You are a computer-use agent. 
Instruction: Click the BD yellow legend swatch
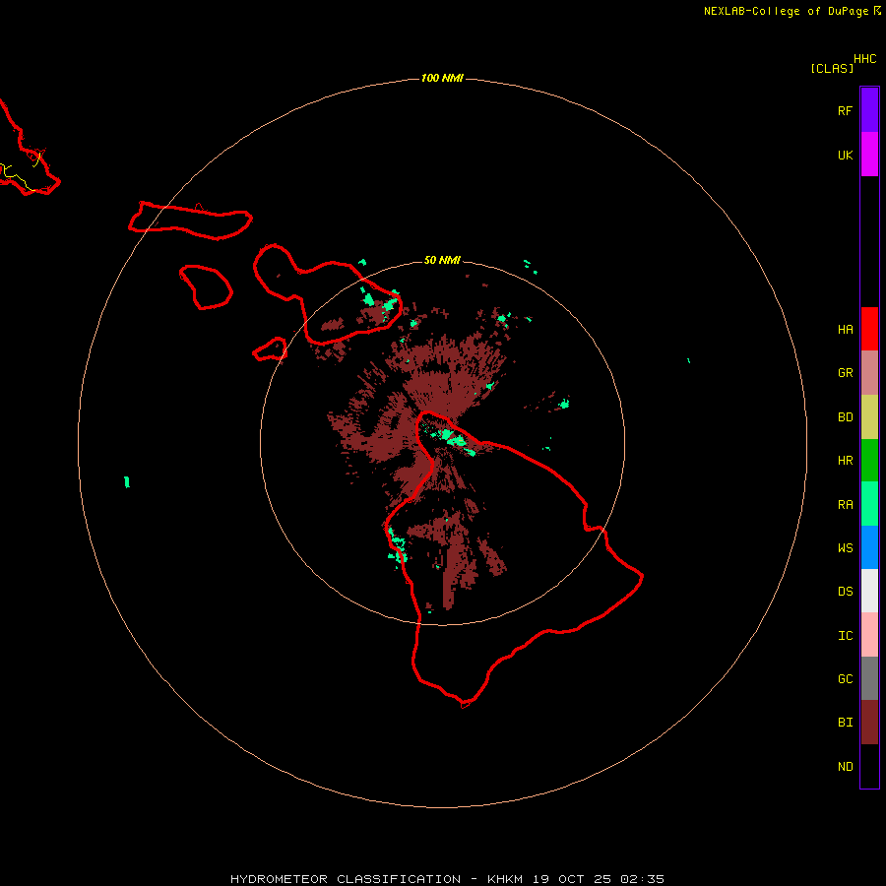869,417
